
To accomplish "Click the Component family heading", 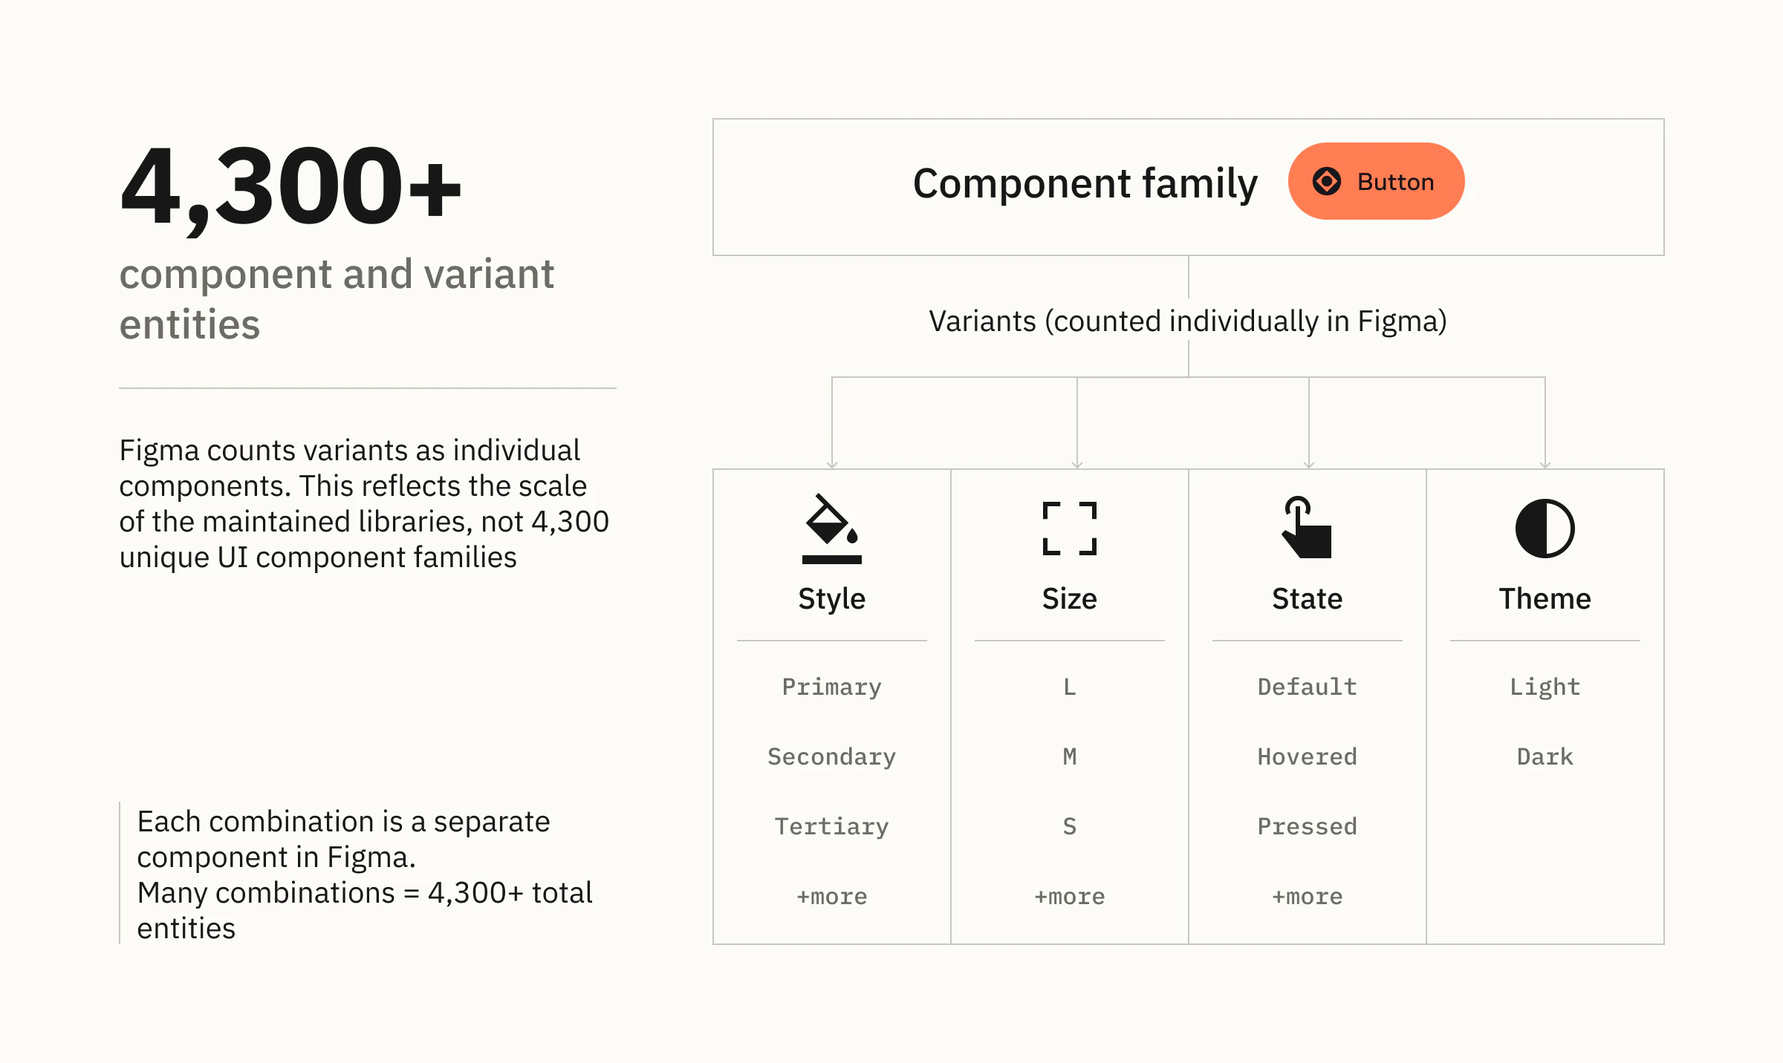I will [1085, 183].
